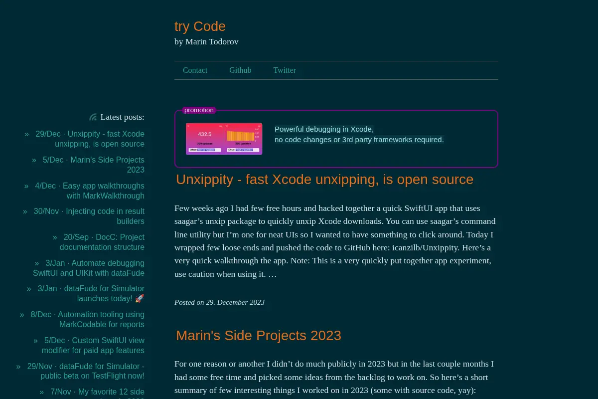Click the Posted on 29. December 2023 date
598x399 pixels.
219,302
